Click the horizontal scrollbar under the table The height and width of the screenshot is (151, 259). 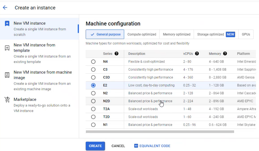(160, 132)
